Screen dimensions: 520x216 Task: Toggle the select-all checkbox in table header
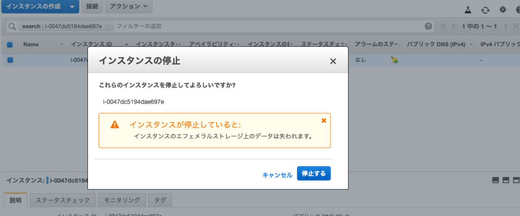click(10, 45)
